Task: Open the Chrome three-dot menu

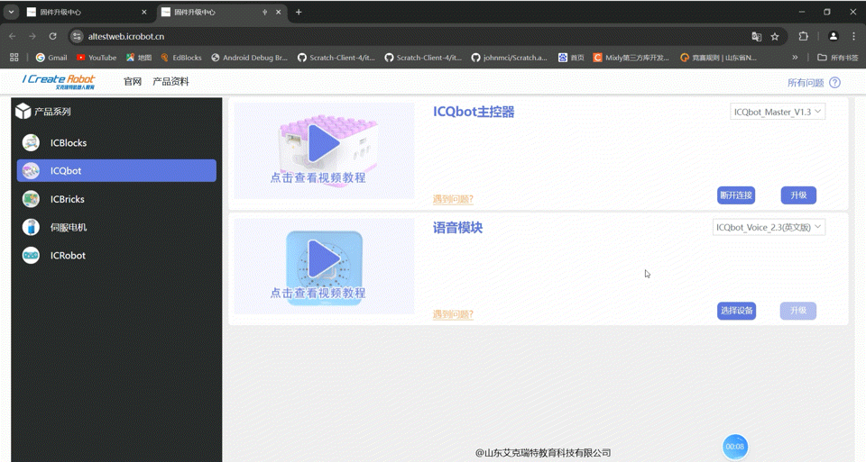Action: click(854, 36)
